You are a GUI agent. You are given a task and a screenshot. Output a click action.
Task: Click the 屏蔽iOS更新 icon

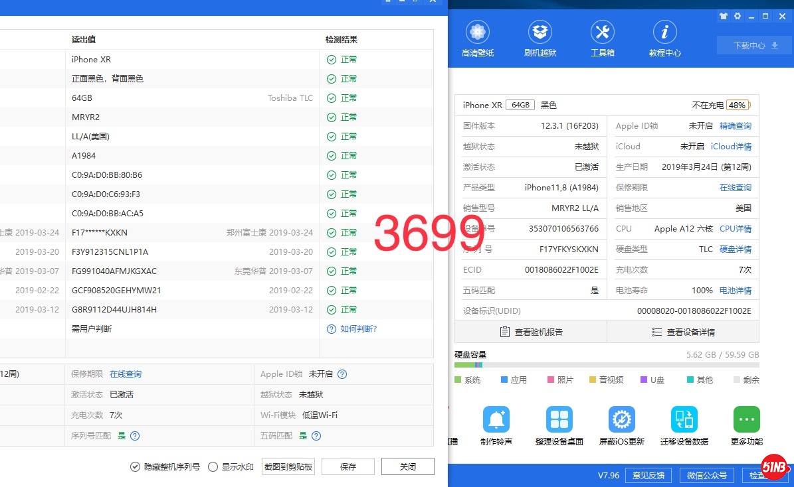click(x=621, y=420)
